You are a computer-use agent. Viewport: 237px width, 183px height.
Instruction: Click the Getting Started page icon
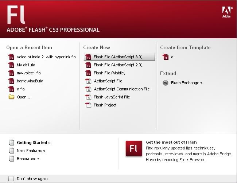[12, 142]
